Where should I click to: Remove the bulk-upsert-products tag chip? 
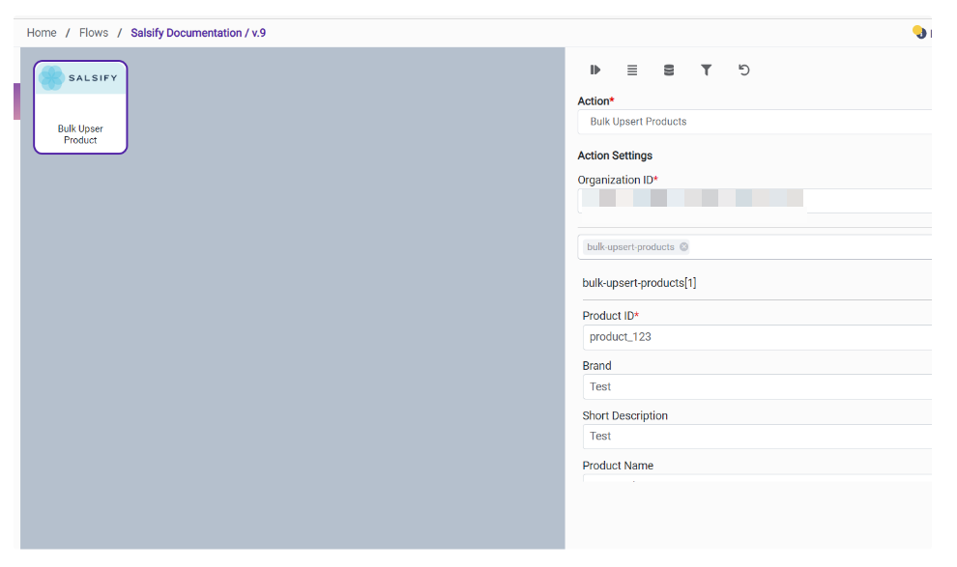pyautogui.click(x=683, y=247)
